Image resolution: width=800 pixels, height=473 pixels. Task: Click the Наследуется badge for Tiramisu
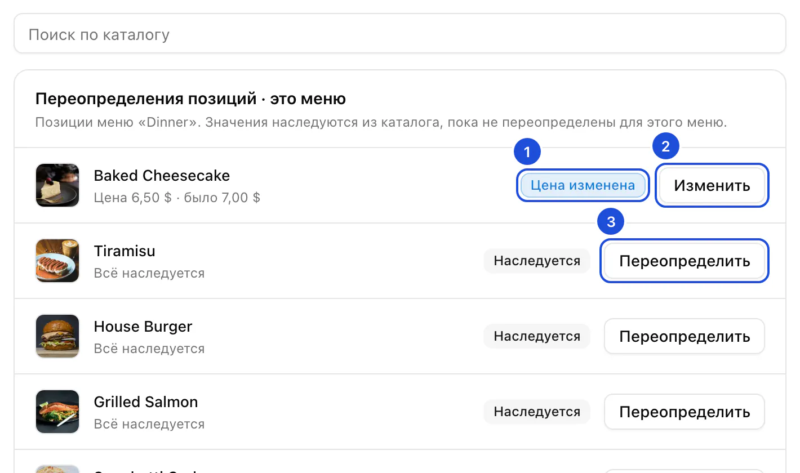pos(537,261)
